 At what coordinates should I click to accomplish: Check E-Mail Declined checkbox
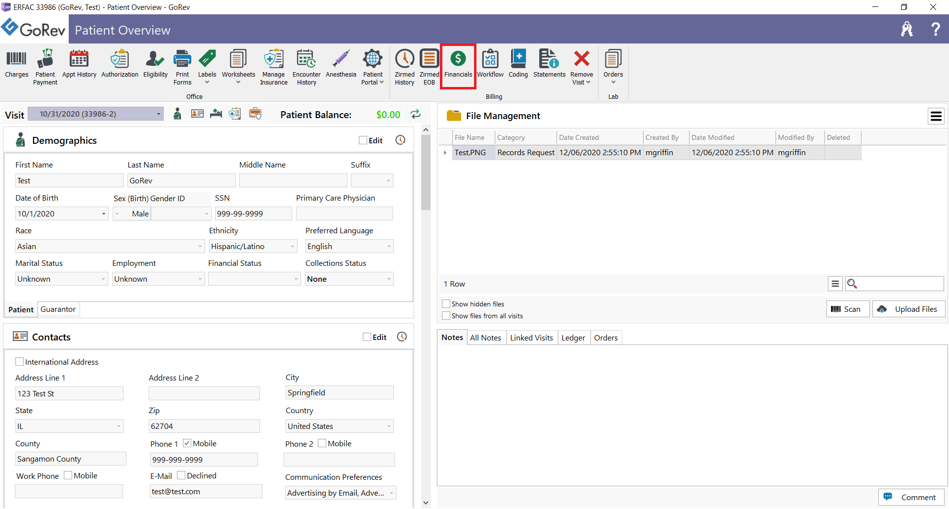[181, 475]
